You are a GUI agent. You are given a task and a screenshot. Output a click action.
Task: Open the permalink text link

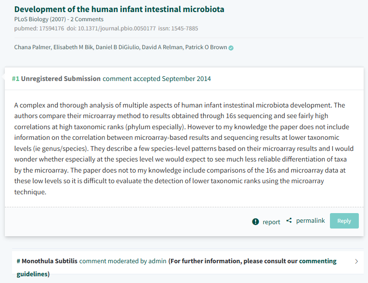[310, 221]
